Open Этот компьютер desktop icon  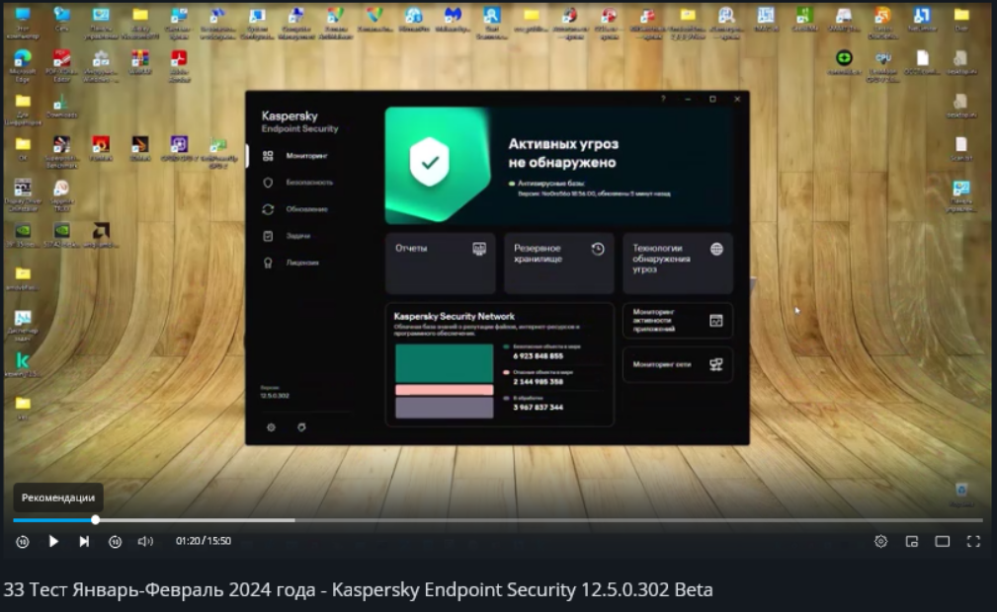(x=23, y=23)
